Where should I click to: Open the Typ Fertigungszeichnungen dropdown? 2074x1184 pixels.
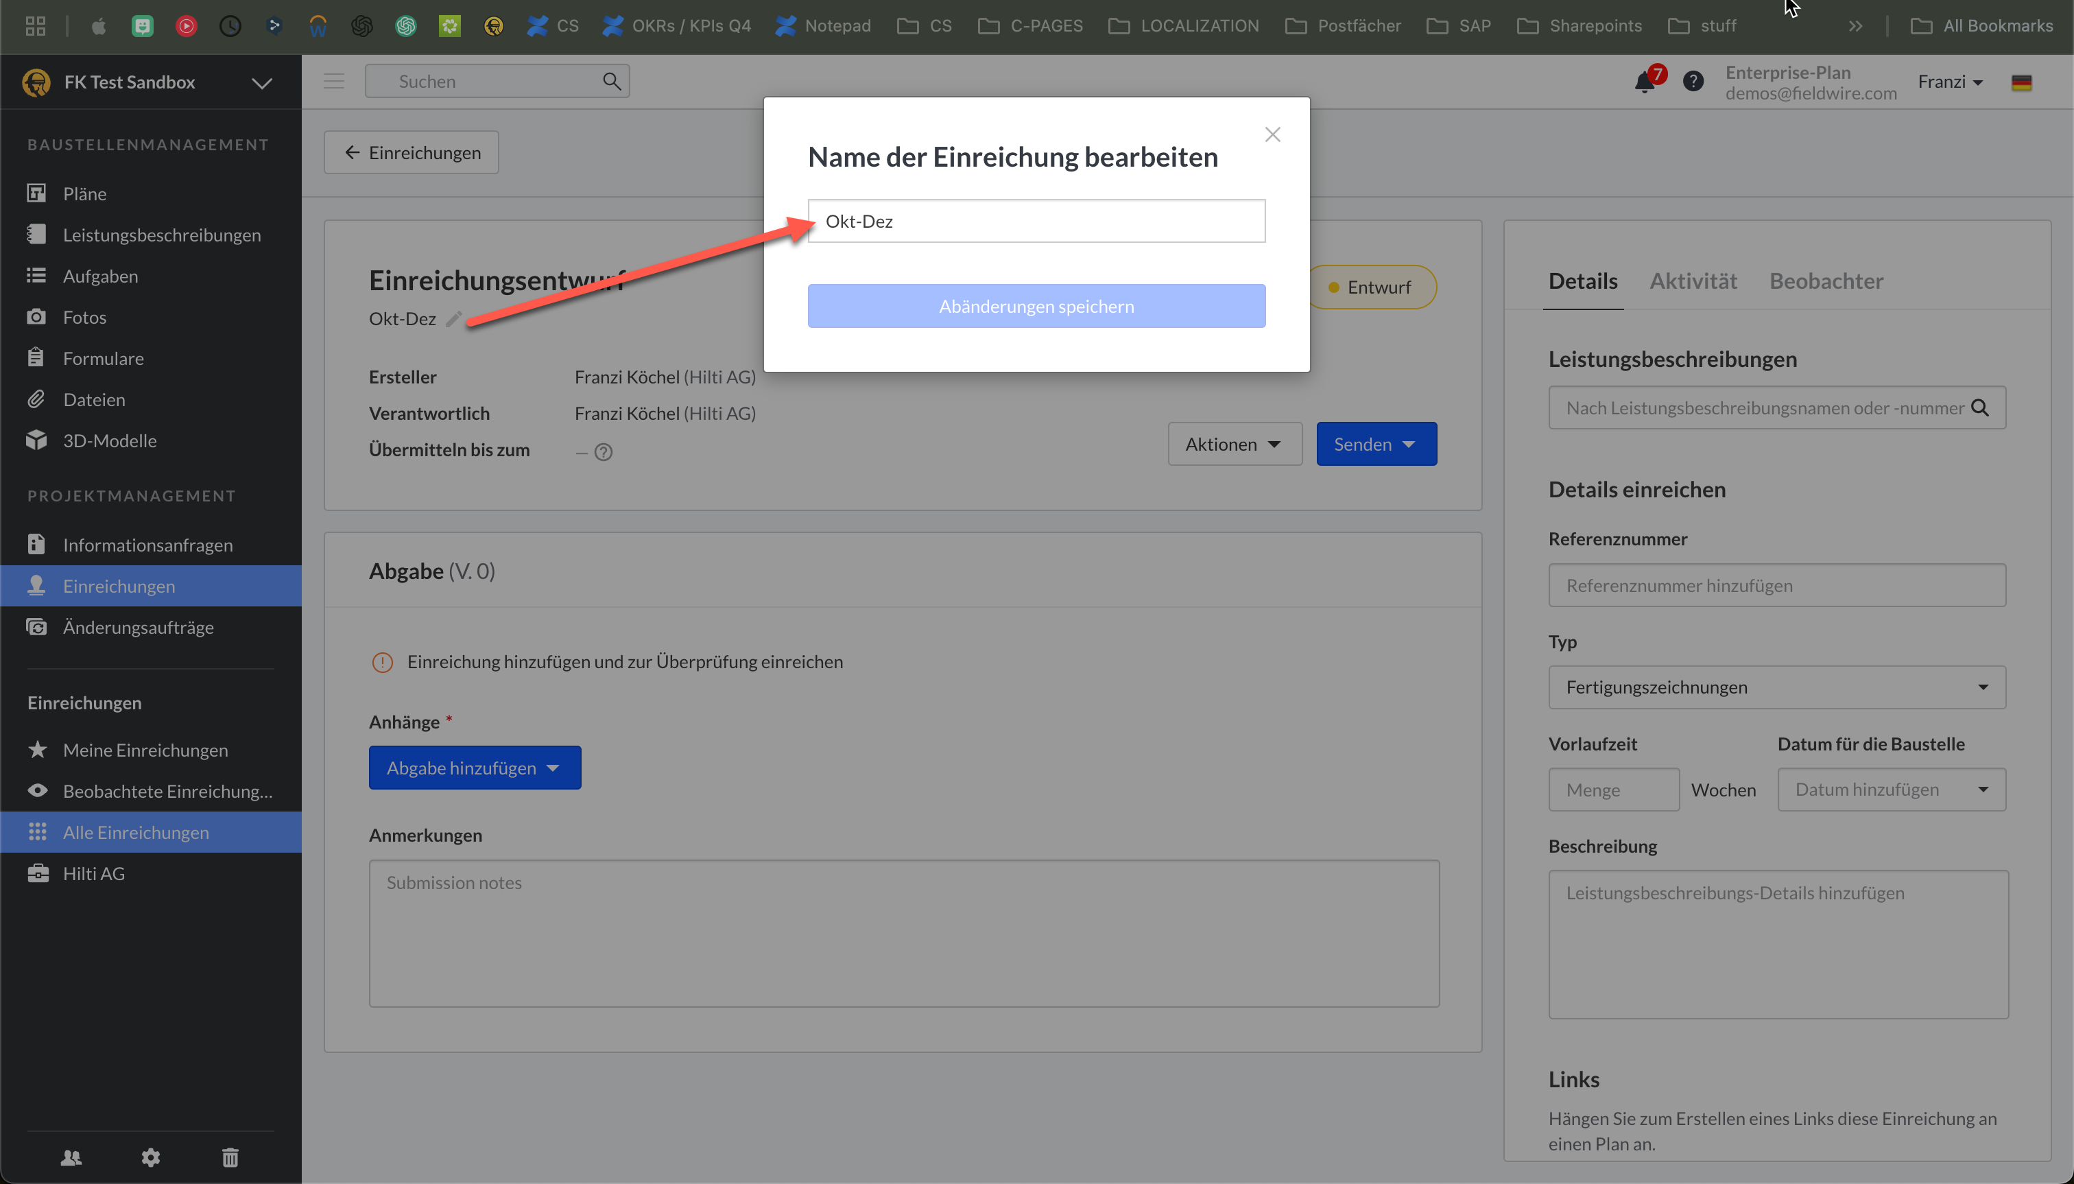point(1777,687)
